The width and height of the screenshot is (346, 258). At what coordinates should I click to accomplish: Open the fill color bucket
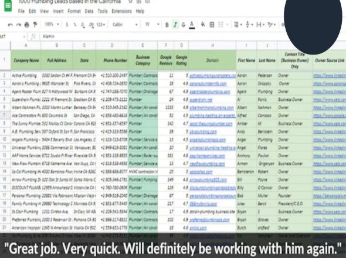tap(203, 25)
